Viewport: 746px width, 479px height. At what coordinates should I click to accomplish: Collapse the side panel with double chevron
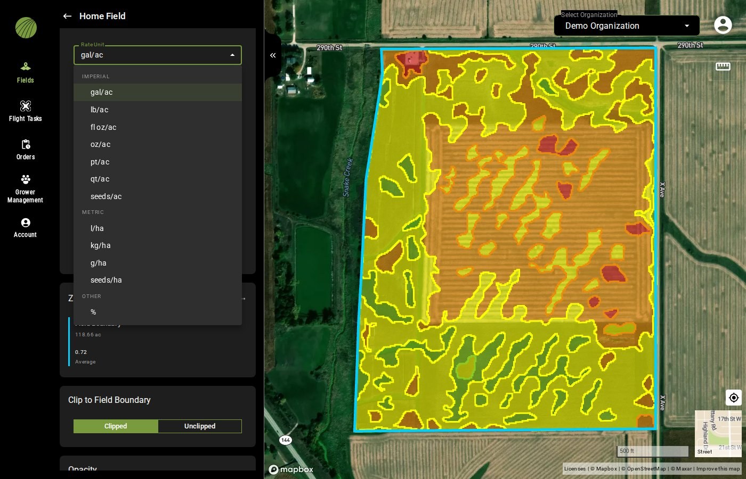coord(273,55)
